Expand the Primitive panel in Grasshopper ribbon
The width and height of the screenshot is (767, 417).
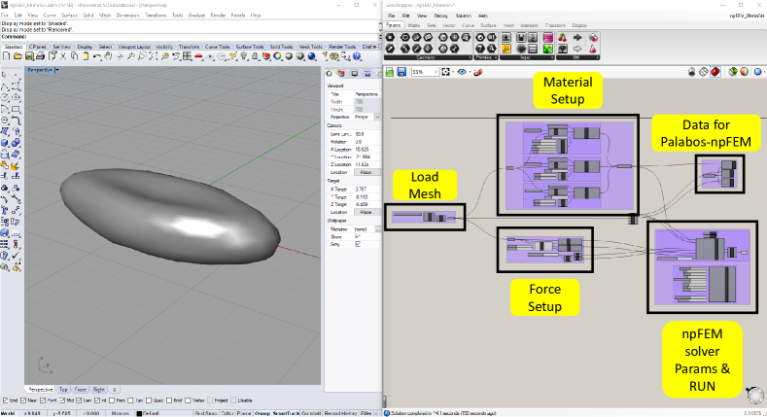point(496,57)
